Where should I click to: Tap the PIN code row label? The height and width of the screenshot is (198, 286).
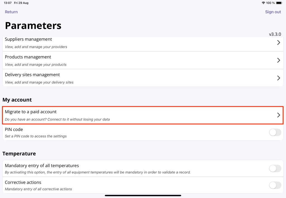(14, 130)
